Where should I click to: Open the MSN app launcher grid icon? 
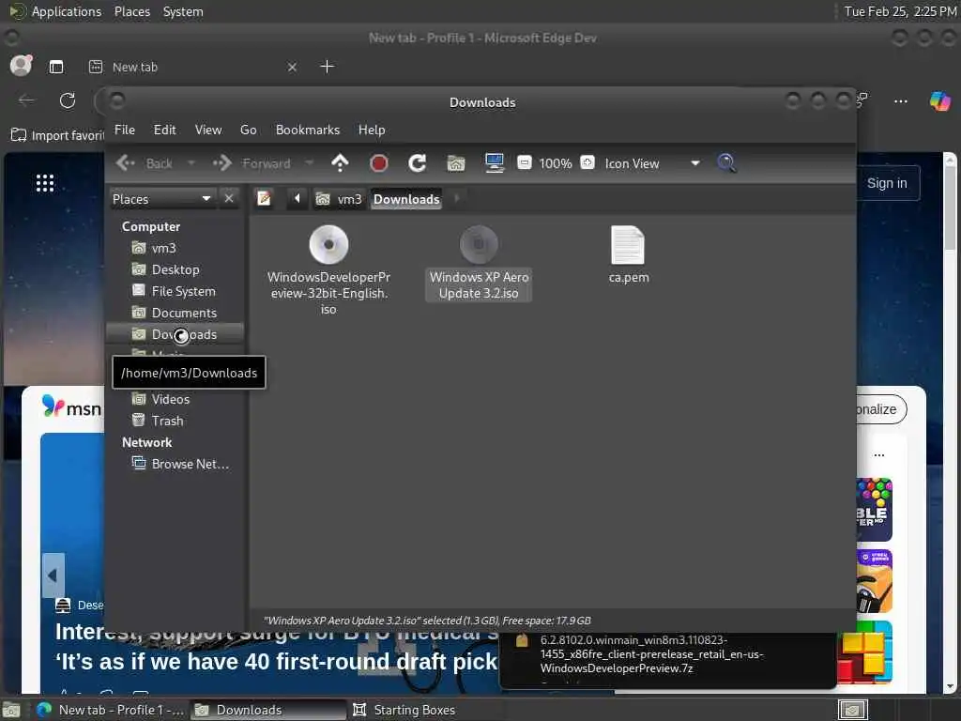(45, 183)
